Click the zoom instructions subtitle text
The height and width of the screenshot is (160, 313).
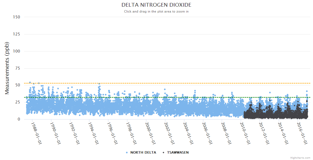(x=156, y=11)
